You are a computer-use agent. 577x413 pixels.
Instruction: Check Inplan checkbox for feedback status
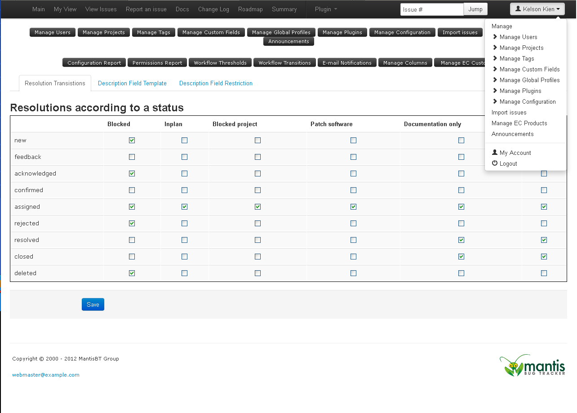pyautogui.click(x=184, y=157)
